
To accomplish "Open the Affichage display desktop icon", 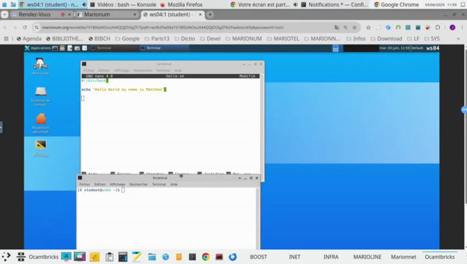I will 41,148.
